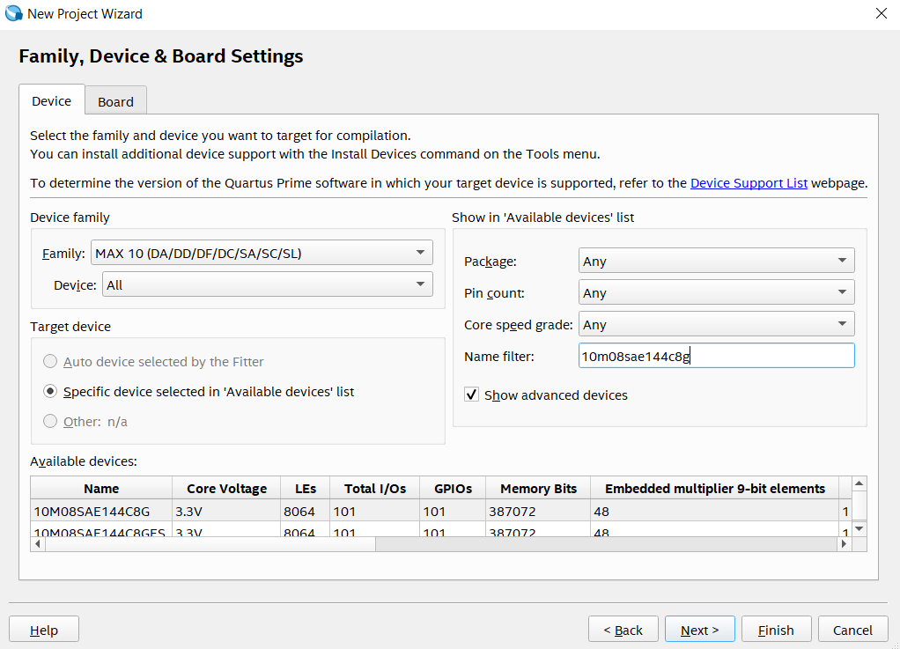Cancel the wizard
The height and width of the screenshot is (649, 900).
coord(852,630)
